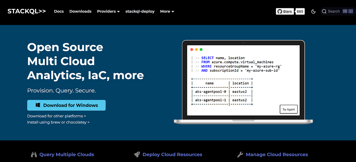The height and width of the screenshot is (162, 356).
Task: Click the GitHub Stars button
Action: 285,12
